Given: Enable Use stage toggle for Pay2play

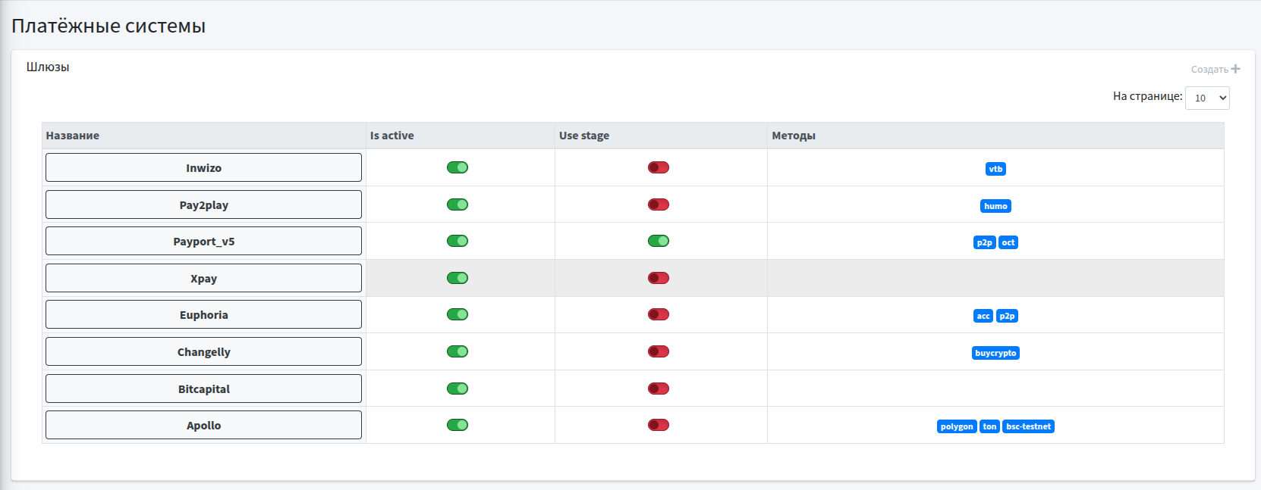Looking at the screenshot, I should 658,204.
